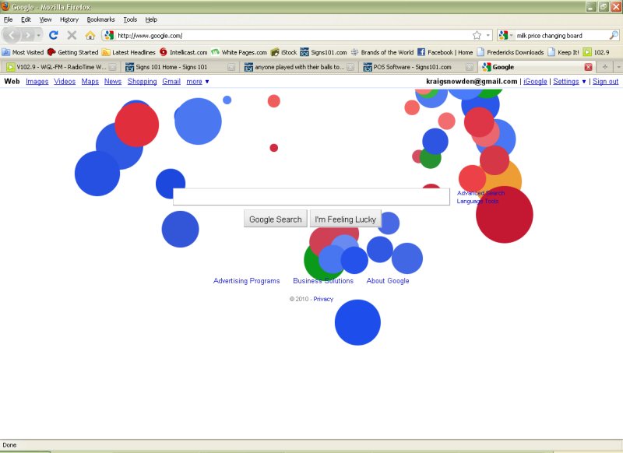
Task: Open the iGoogle link
Action: pos(535,82)
